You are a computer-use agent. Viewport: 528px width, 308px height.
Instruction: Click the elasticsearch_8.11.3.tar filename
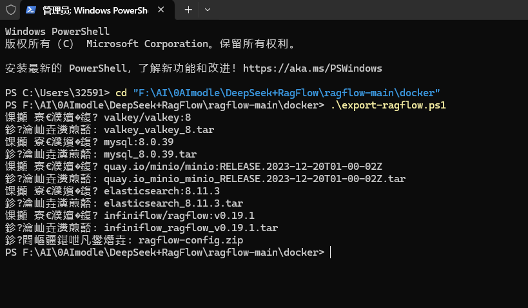[173, 203]
